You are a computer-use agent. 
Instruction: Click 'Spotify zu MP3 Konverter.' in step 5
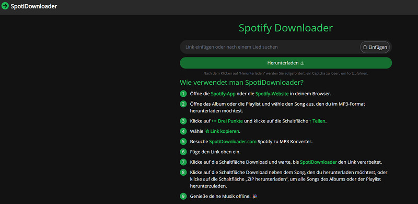point(285,142)
